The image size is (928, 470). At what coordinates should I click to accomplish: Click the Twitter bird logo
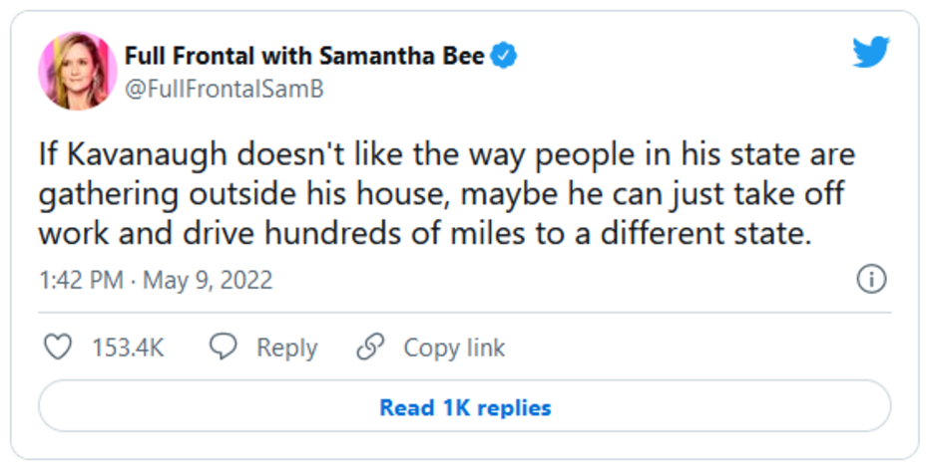[x=870, y=53]
